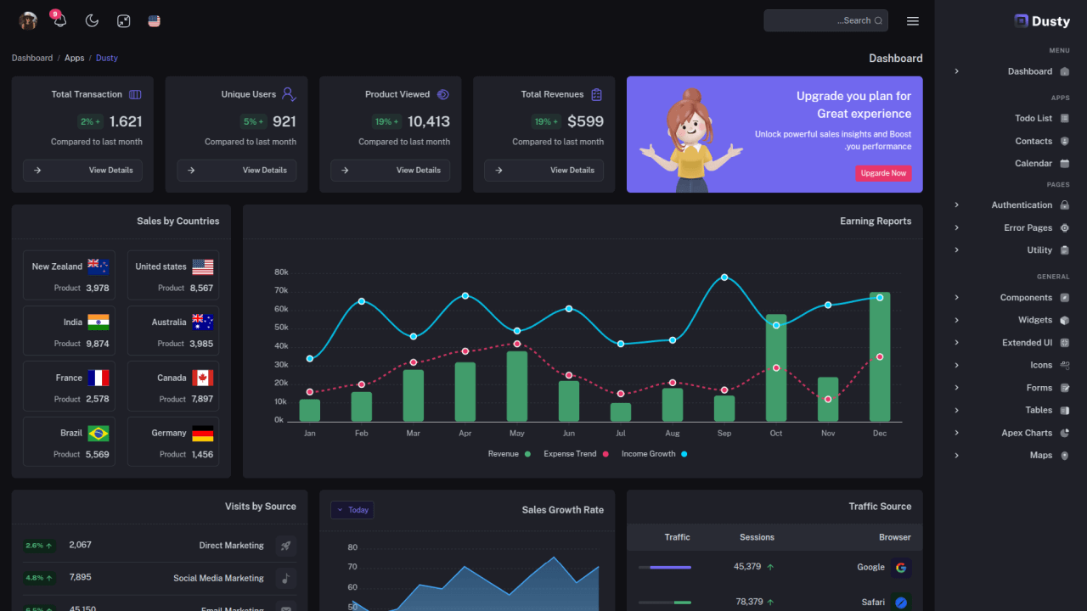Open the notifications bell icon
Image resolution: width=1087 pixels, height=611 pixels.
click(x=58, y=20)
